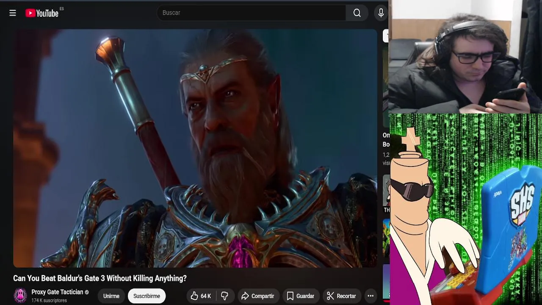
Task: Like the video with thumbs up 64 K
Action: [x=201, y=296]
